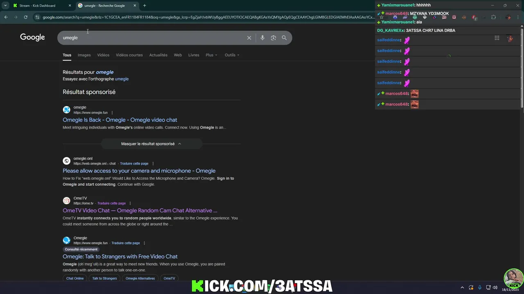Open the network tray icon
This screenshot has height=294, width=524.
(488, 287)
